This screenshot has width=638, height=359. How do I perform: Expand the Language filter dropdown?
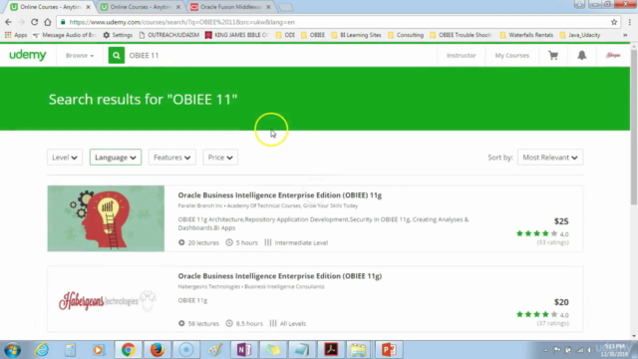tap(116, 158)
